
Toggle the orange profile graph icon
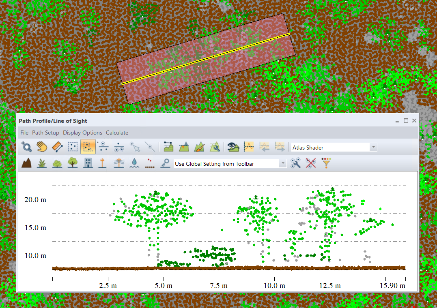point(249,147)
